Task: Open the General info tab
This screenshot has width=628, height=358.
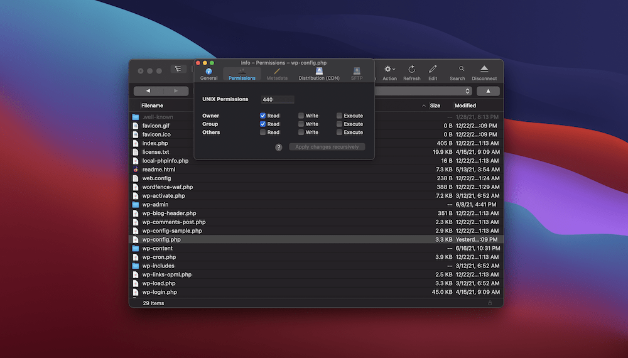Action: (x=208, y=73)
